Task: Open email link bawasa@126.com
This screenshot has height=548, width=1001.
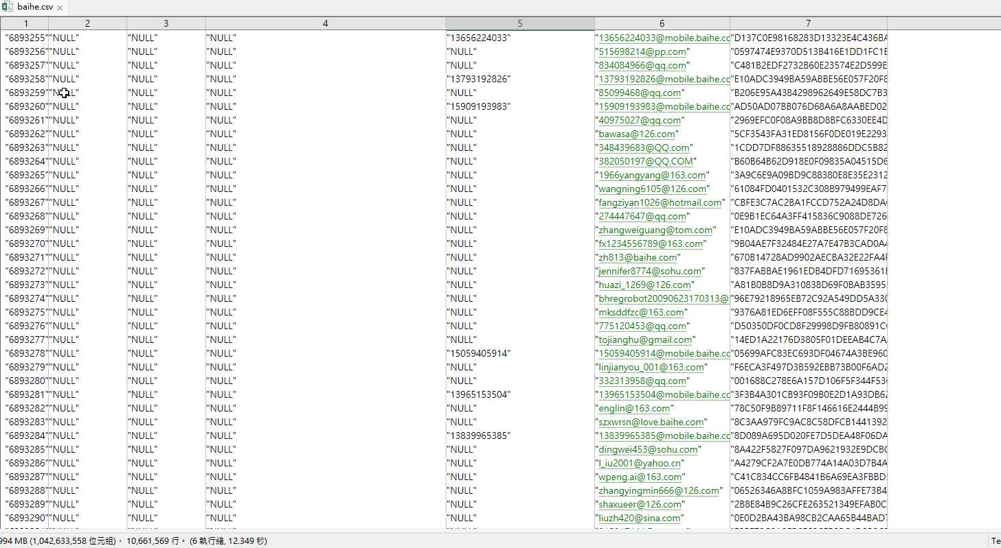Action: pyautogui.click(x=637, y=134)
